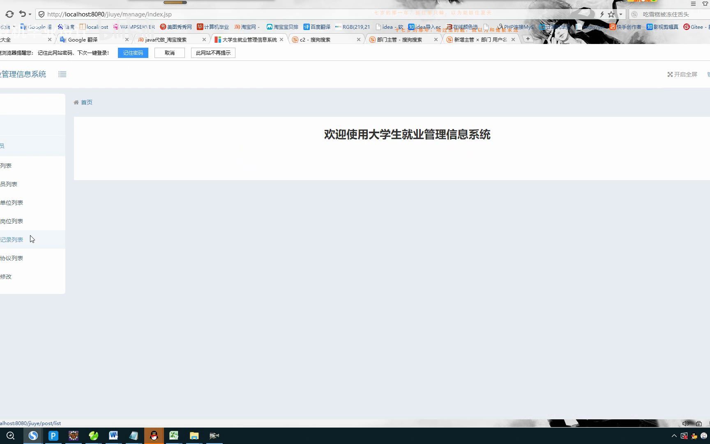Image resolution: width=710 pixels, height=444 pixels.
Task: Open the bookmarks dropdown arrow next to 收藏
Action: point(13,27)
